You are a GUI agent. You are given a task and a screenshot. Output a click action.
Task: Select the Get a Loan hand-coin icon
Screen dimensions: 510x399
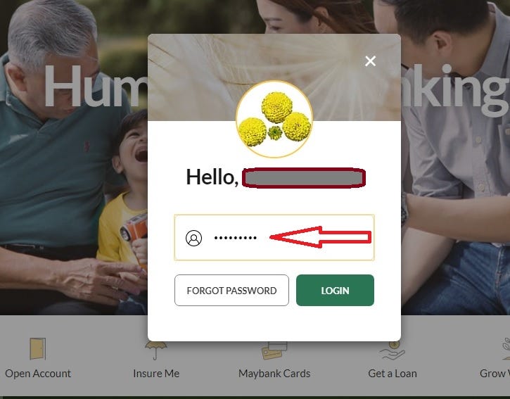tap(393, 350)
